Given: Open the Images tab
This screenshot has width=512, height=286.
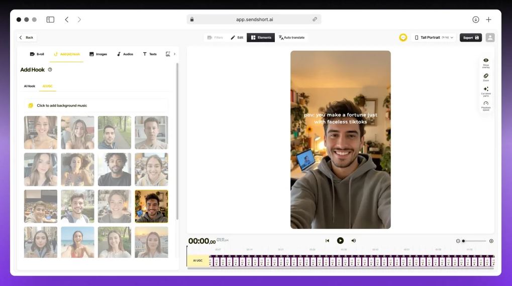Looking at the screenshot, I should [98, 54].
